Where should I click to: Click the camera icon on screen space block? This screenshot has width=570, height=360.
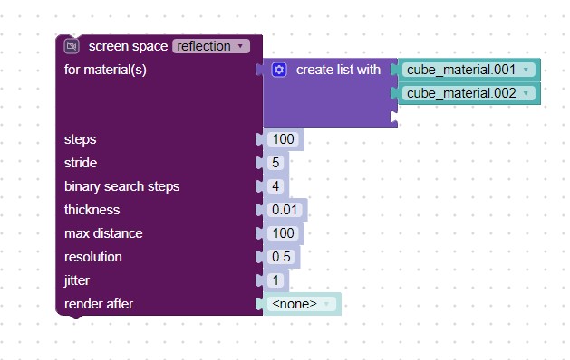72,46
